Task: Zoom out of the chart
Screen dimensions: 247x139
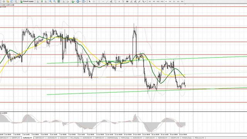Action: tap(54, 2)
